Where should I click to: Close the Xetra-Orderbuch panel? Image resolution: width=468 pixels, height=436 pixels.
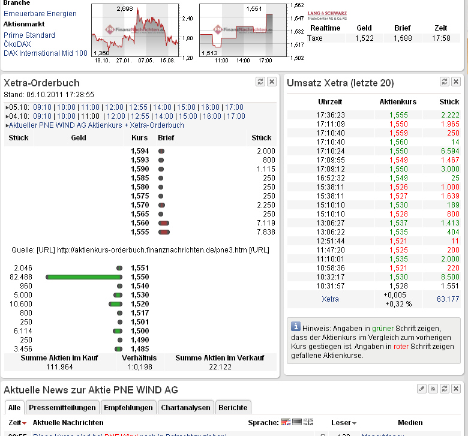pyautogui.click(x=272, y=82)
